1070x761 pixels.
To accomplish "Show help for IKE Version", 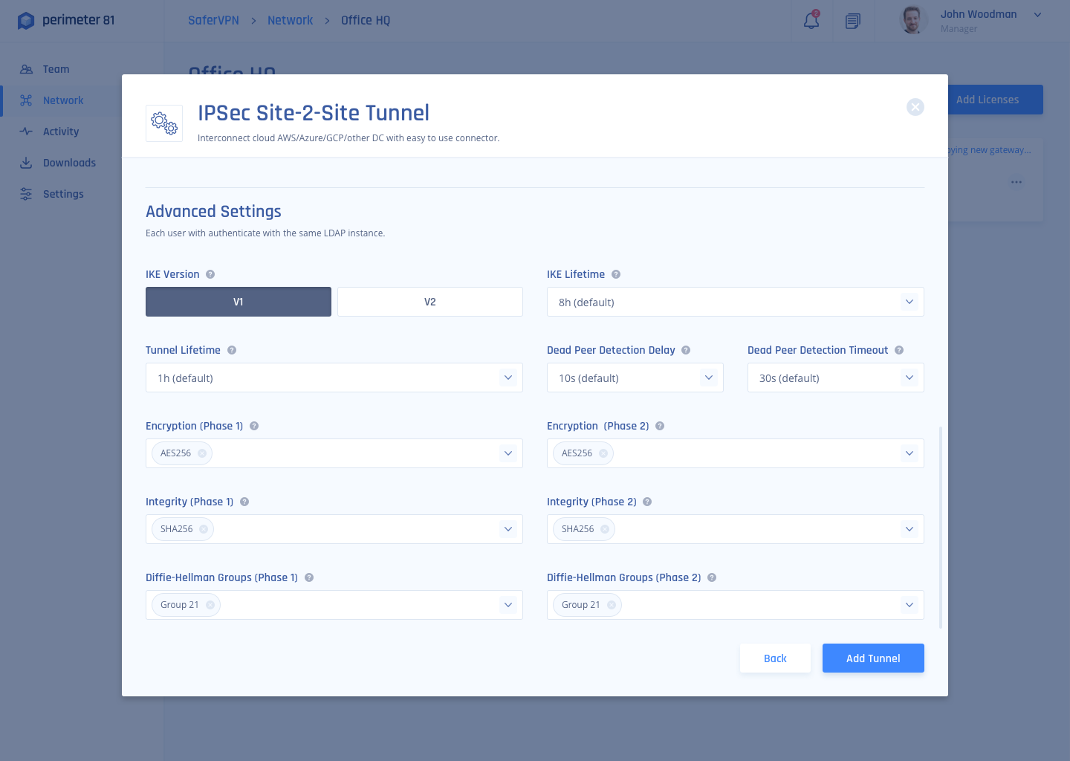I will [x=210, y=274].
